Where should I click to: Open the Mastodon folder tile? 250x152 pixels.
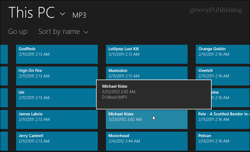pyautogui.click(x=147, y=73)
